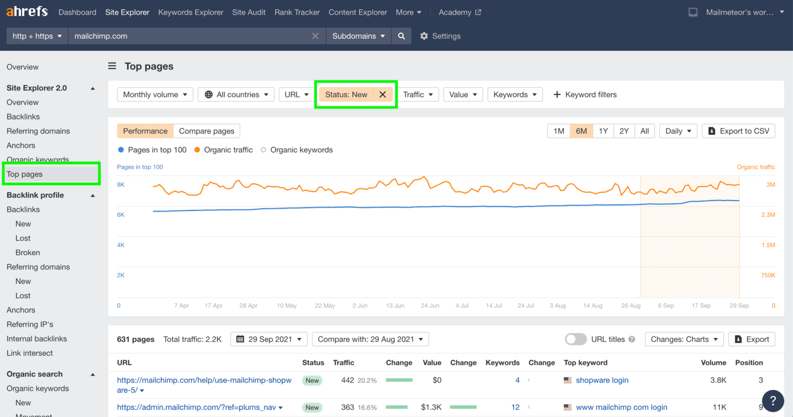Select Performance tab
Image resolution: width=793 pixels, height=417 pixels.
pos(145,131)
